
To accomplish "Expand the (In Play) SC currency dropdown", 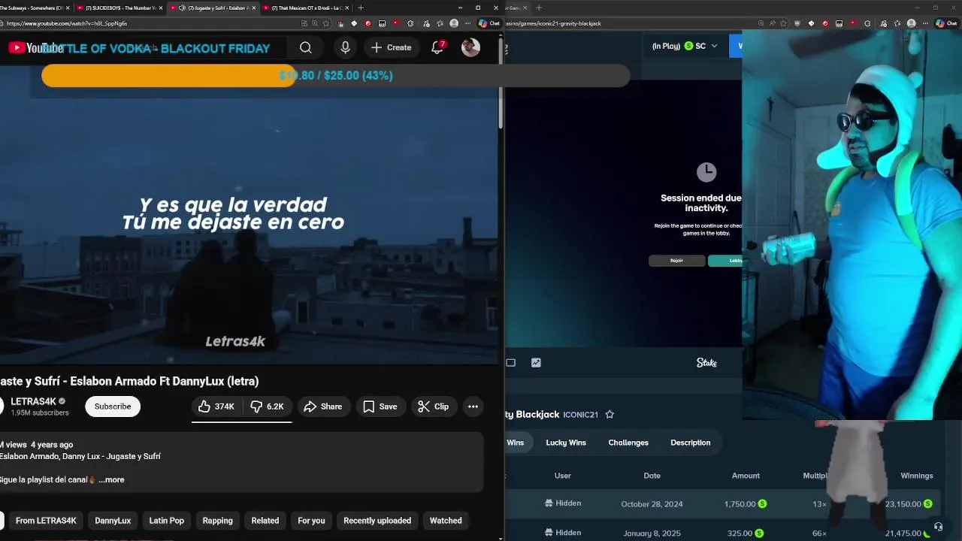I will click(685, 46).
